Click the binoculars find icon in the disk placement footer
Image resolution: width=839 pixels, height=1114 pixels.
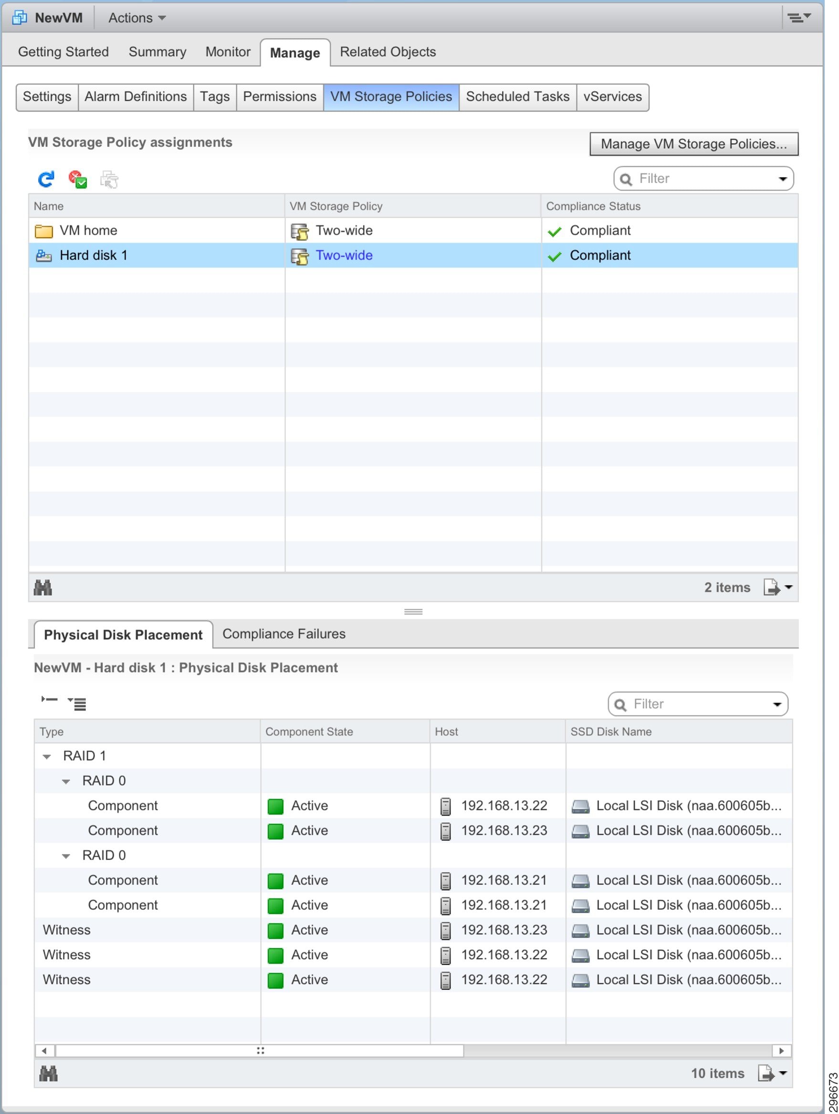pyautogui.click(x=48, y=1074)
